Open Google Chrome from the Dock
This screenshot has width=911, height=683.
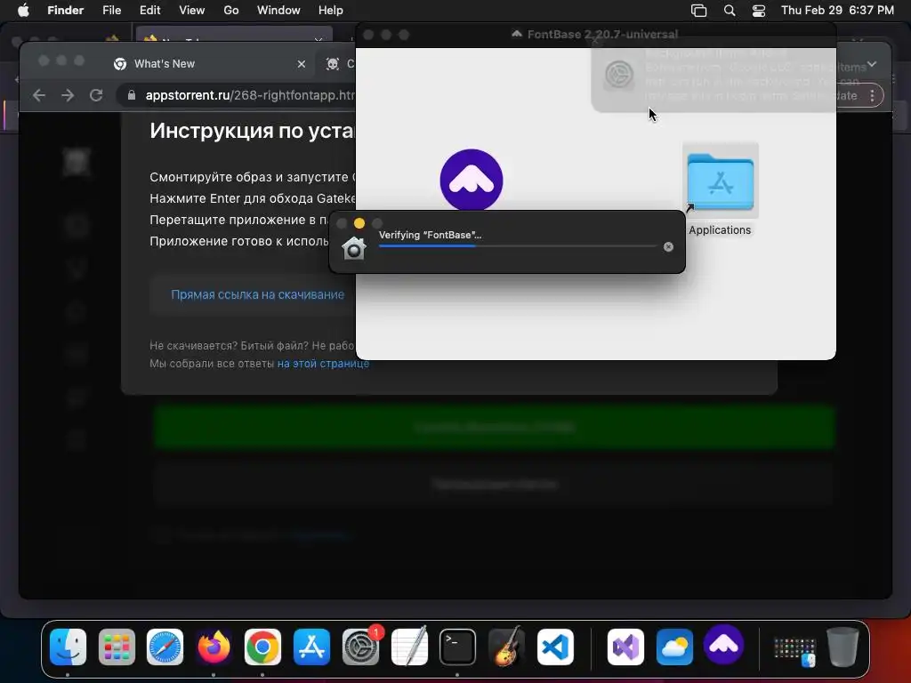[x=262, y=647]
